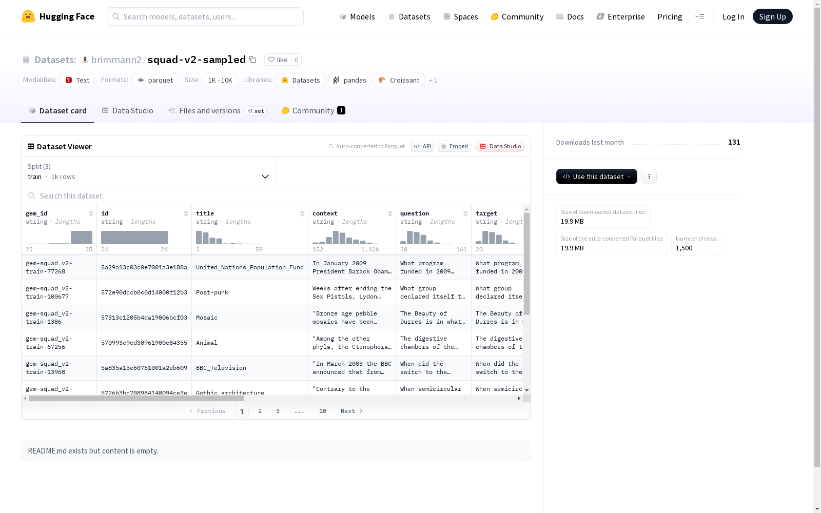Open the Use this dataset dropdown

(x=597, y=176)
